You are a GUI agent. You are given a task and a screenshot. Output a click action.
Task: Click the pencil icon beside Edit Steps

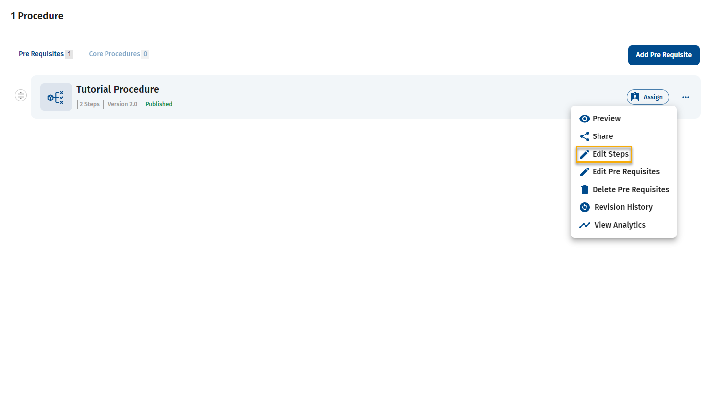click(x=585, y=154)
